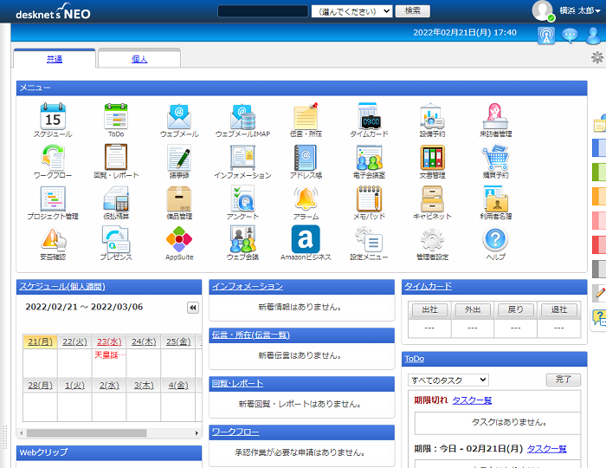Click schedule horizontal scrollbar thumb

[x=87, y=432]
